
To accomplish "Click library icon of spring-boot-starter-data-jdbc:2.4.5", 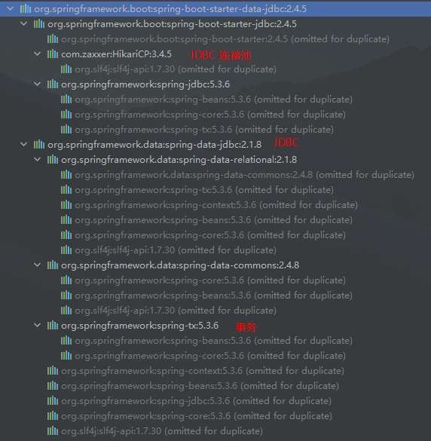I will [26, 9].
